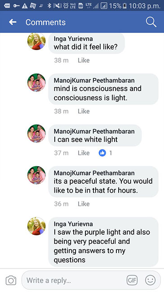Tap Inga Yurievna name on purple light comment
The image size is (164, 292).
(73, 224)
